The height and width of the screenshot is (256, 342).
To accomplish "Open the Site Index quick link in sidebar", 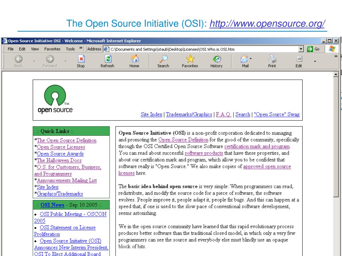I will 48,187.
